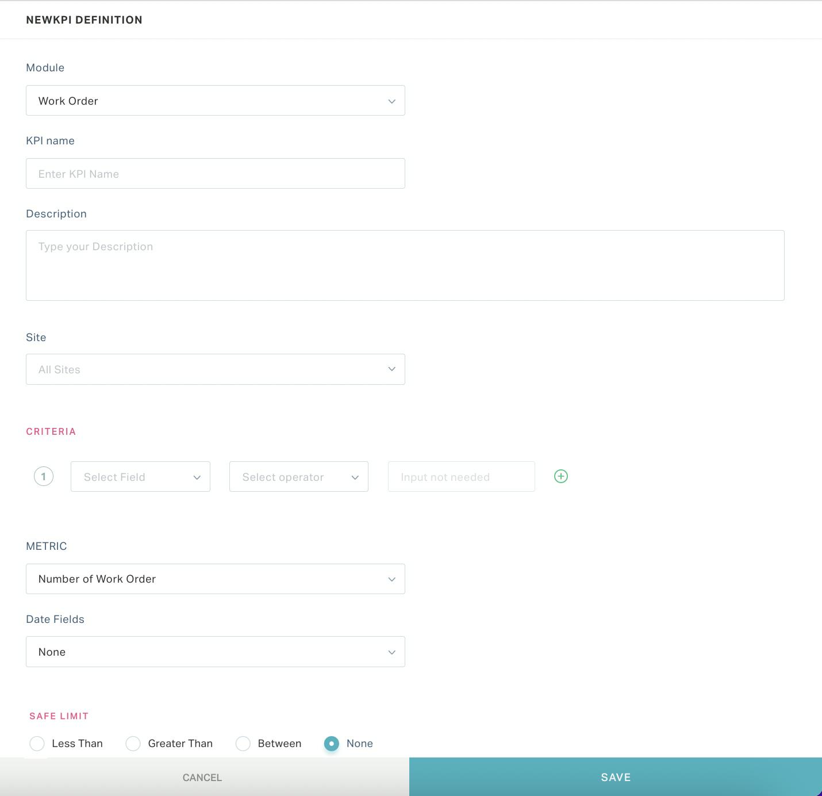Click into the Description text area
Image resolution: width=822 pixels, height=796 pixels.
pyautogui.click(x=405, y=265)
